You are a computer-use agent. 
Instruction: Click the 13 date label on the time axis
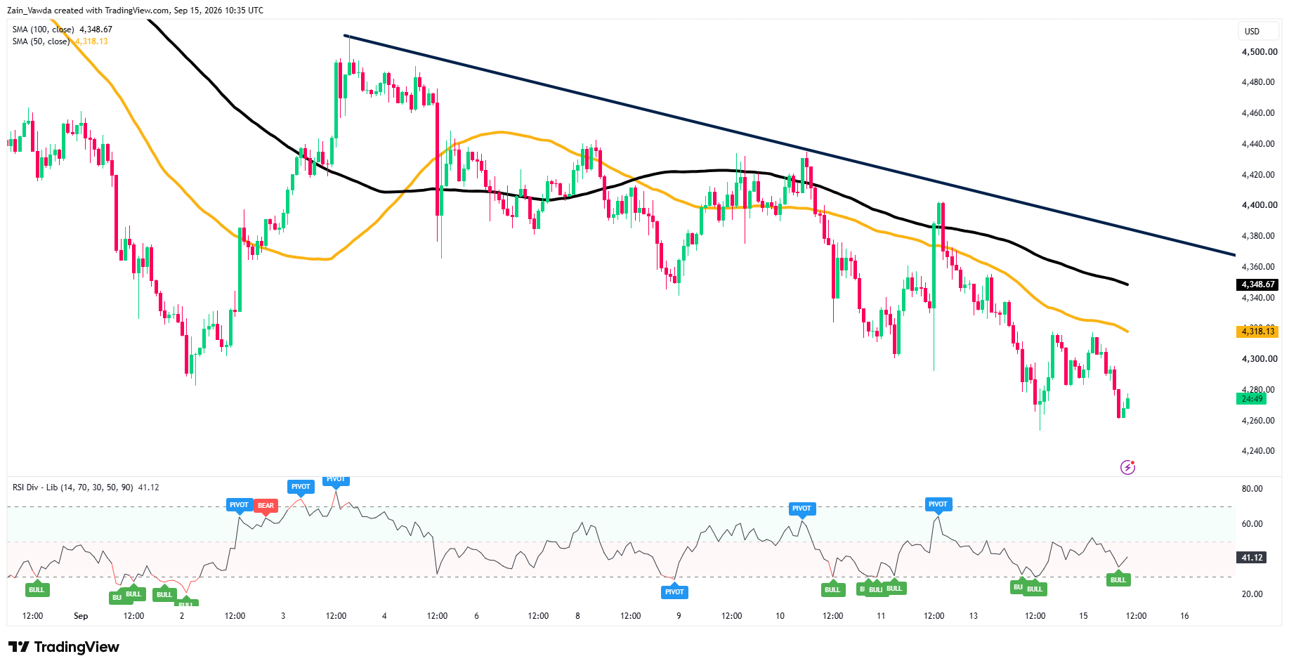point(974,616)
